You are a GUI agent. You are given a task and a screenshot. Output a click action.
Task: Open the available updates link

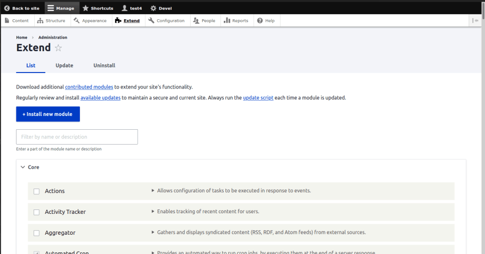click(x=100, y=98)
